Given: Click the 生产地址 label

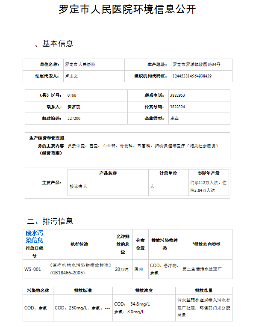Looking at the screenshot, I should coord(157,65).
